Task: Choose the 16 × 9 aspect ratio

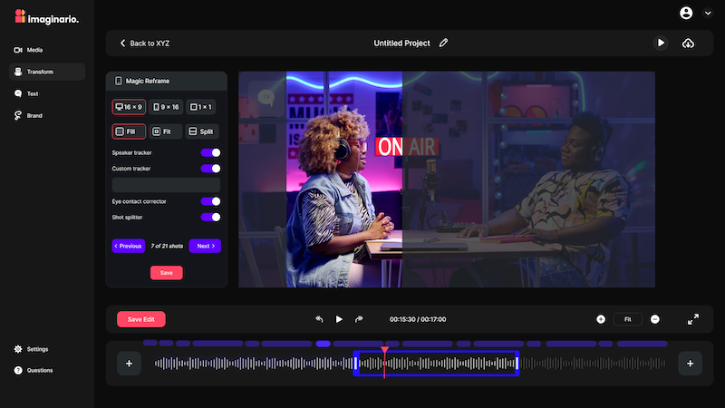Action: tap(129, 107)
